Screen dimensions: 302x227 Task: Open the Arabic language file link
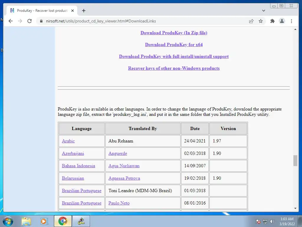68,141
